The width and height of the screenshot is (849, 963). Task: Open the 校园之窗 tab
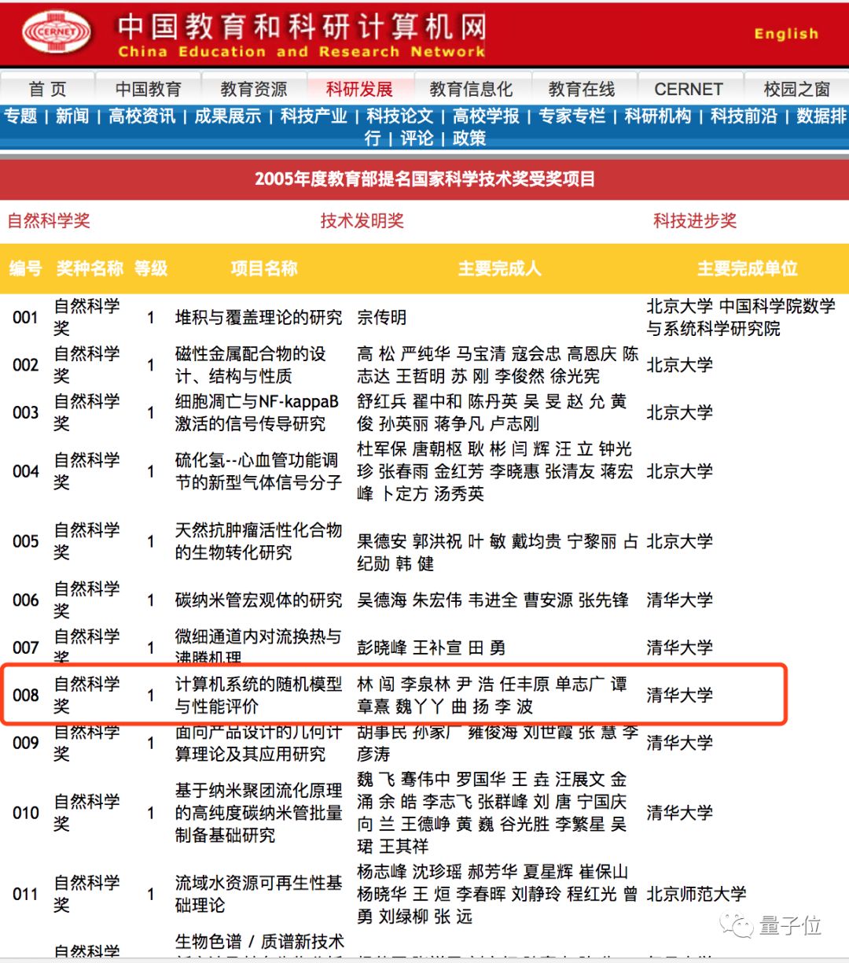coord(796,89)
